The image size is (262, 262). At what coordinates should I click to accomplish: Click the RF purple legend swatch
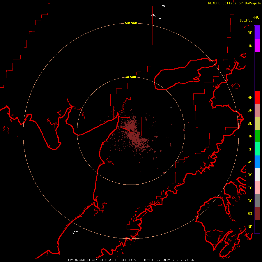pos(257,33)
